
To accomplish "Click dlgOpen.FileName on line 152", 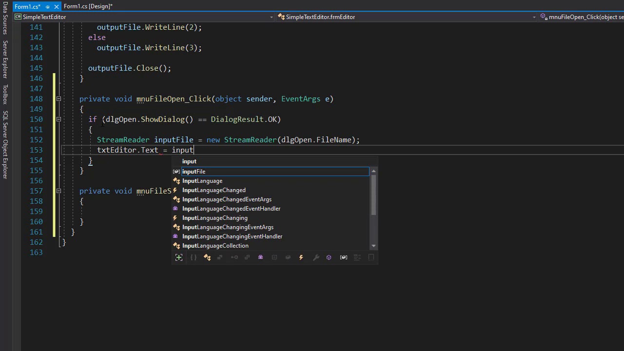I will [316, 140].
